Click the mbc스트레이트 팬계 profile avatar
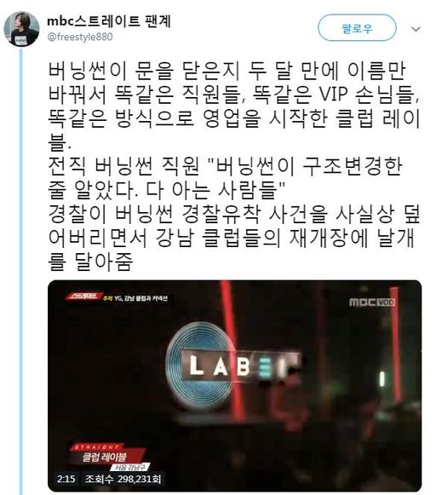436x495 pixels. (21, 29)
